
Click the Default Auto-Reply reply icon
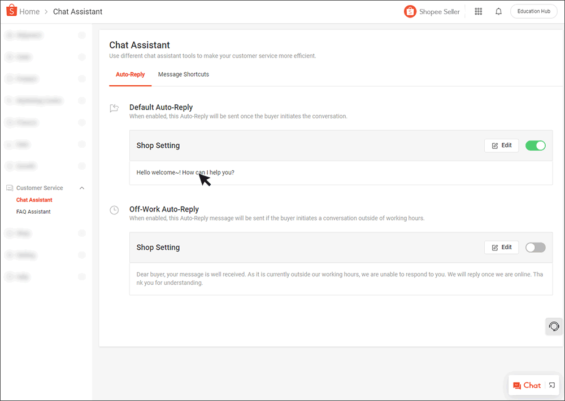[x=114, y=108]
